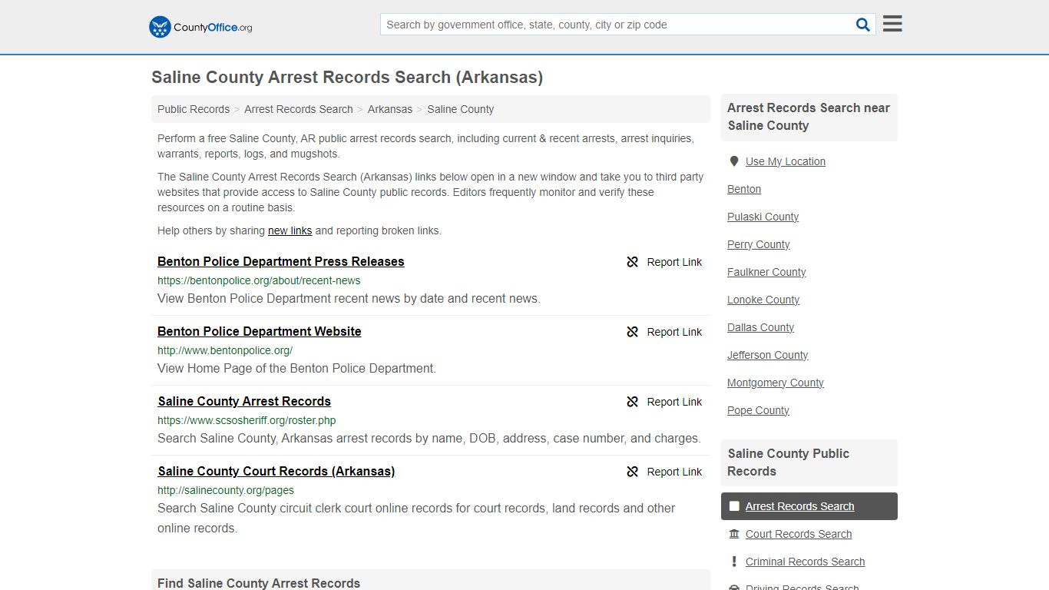1049x590 pixels.
Task: Click Find Saline County Arrest Records heading
Action: click(x=259, y=583)
